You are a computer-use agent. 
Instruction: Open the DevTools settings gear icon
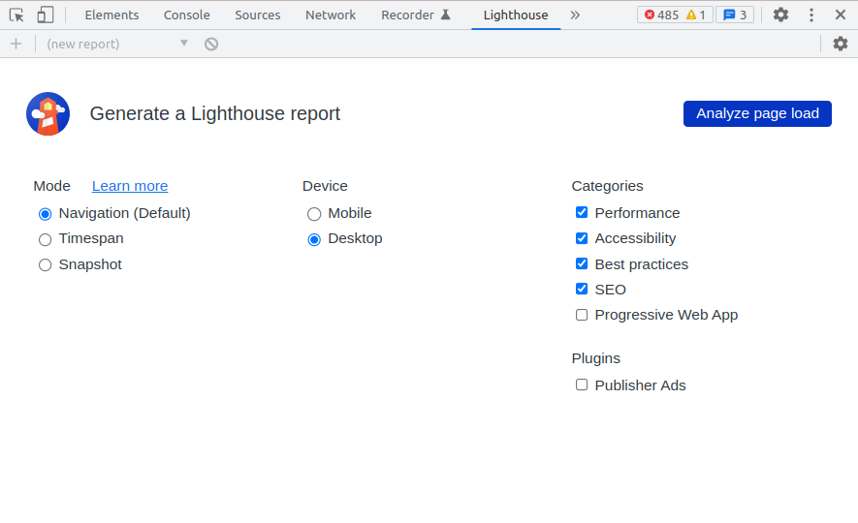(x=780, y=15)
